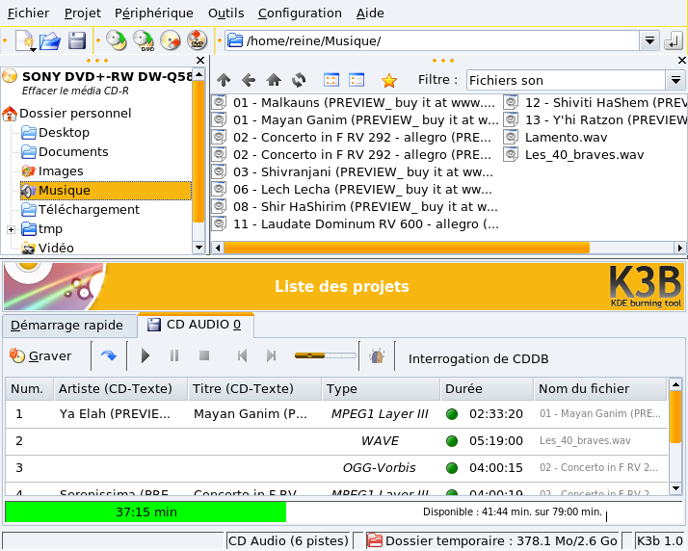Open the path history dropdown arrow
Viewport: 688px width, 551px height.
(x=649, y=40)
